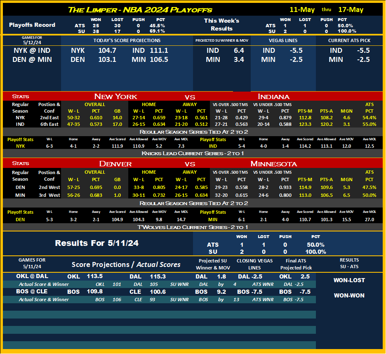
Task: Select IND projected score "111.1"
Action: click(x=159, y=50)
